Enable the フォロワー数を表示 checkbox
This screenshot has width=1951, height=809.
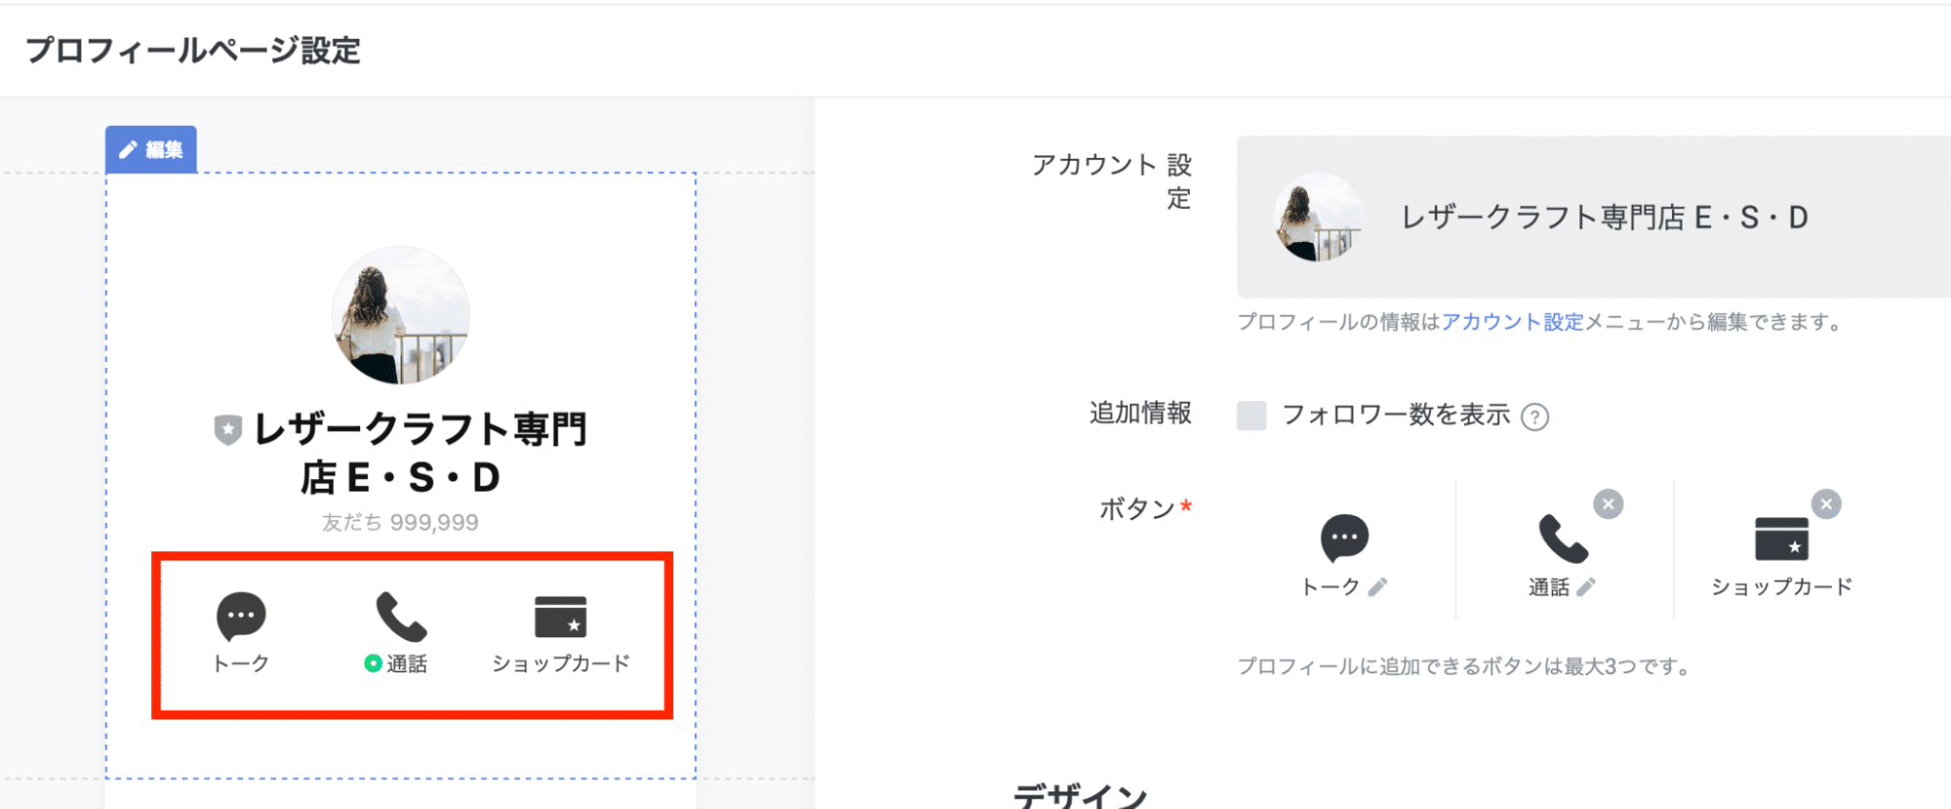click(x=1251, y=416)
